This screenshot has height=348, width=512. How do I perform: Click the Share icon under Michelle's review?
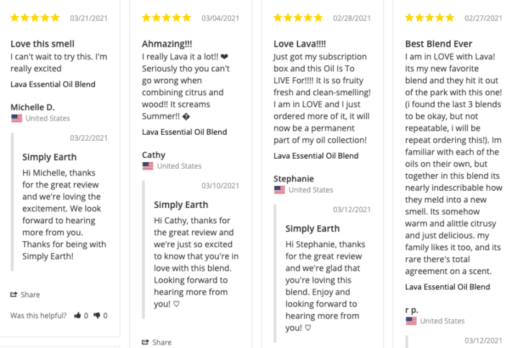(14, 295)
